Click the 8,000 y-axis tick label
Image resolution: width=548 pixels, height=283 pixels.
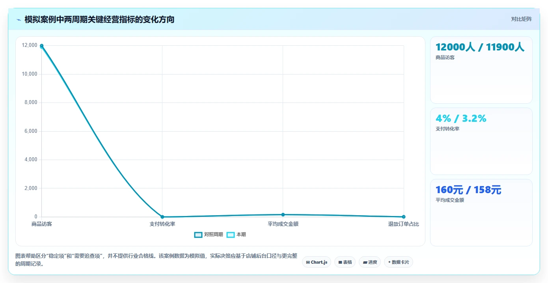click(31, 102)
